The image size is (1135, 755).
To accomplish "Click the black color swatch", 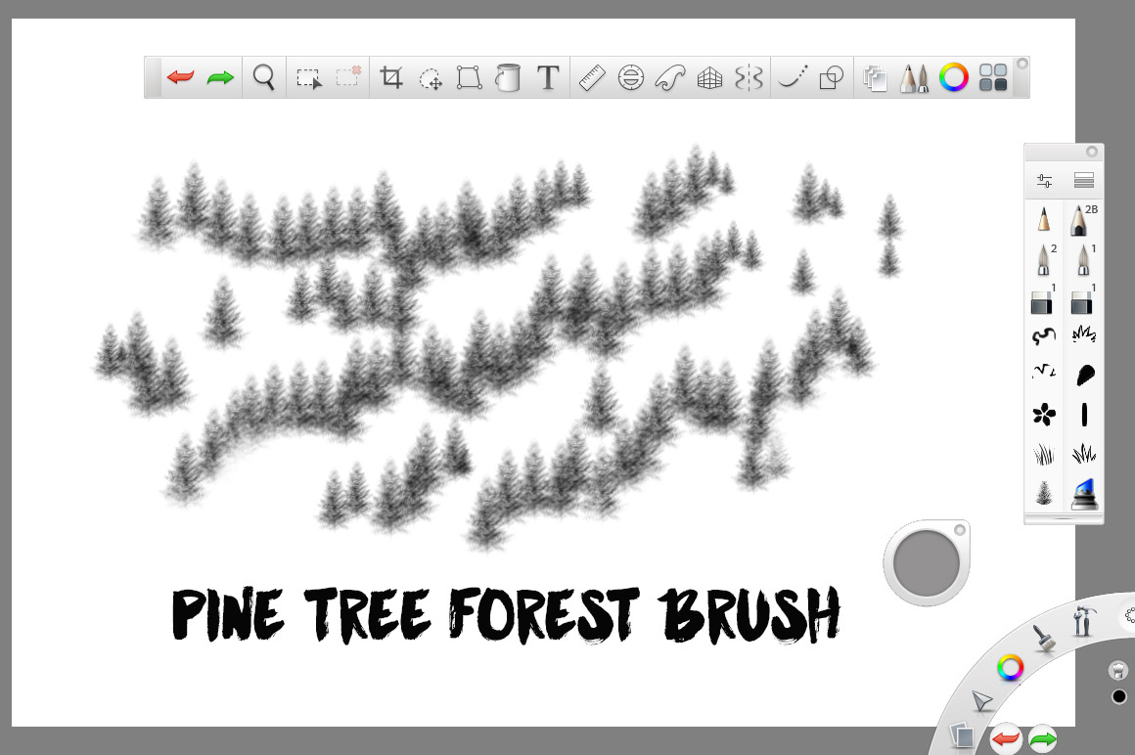I will pos(1119,696).
